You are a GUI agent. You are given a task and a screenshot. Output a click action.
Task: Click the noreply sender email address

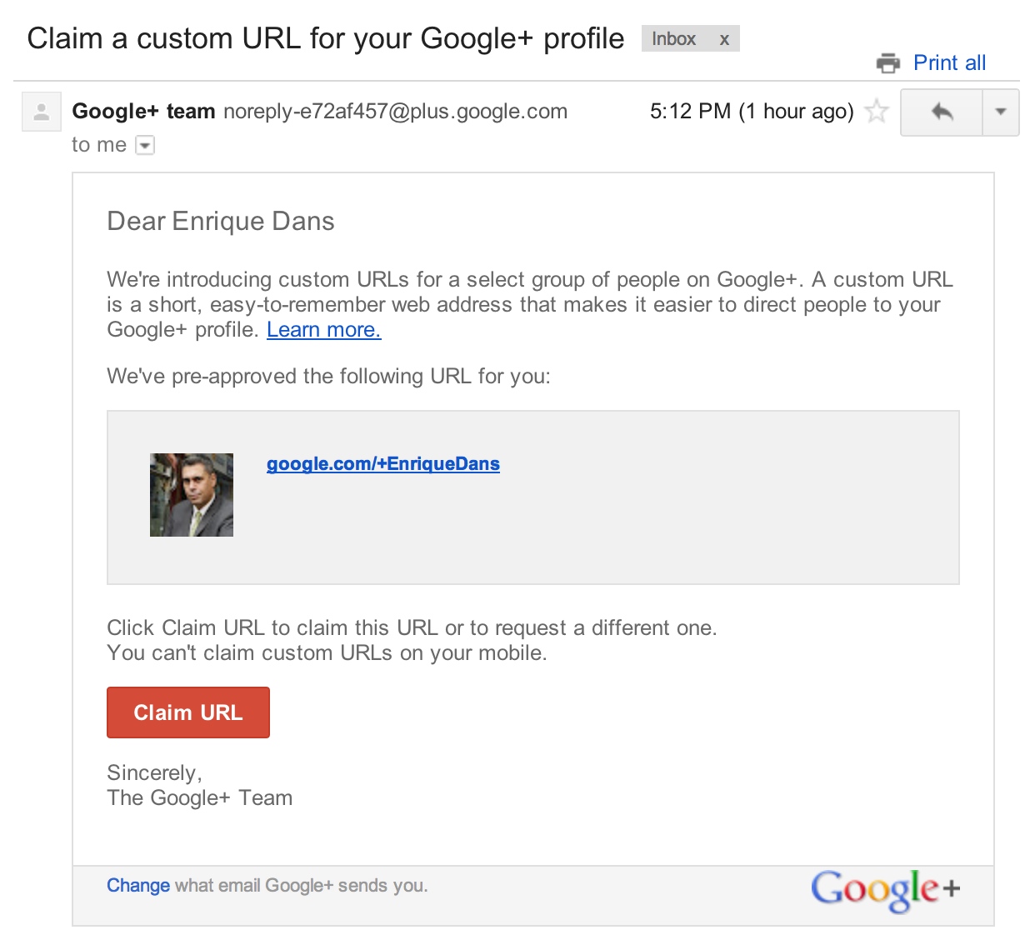pos(395,112)
